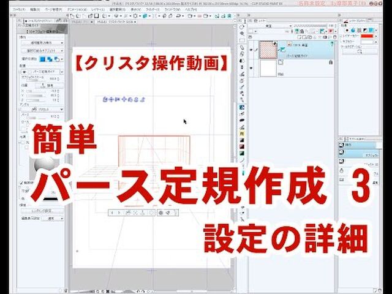392x294 pixels.
Task: Select the active Operation/Object tool icon
Action: tap(242, 108)
